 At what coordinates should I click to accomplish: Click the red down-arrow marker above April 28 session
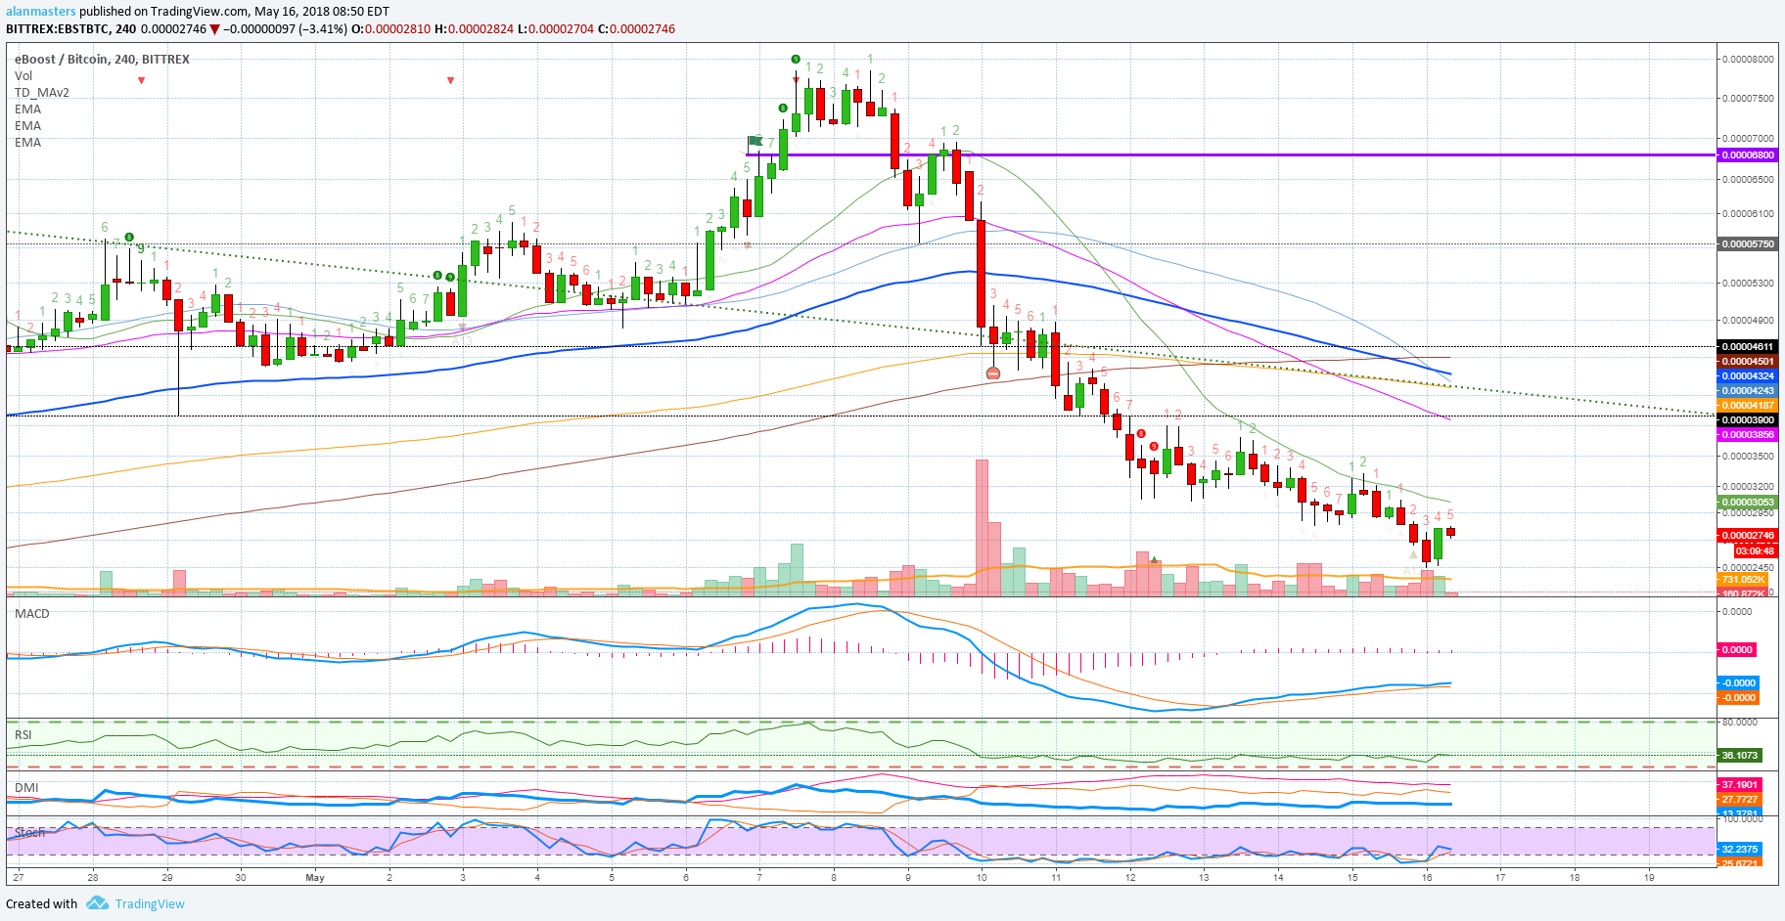[142, 80]
